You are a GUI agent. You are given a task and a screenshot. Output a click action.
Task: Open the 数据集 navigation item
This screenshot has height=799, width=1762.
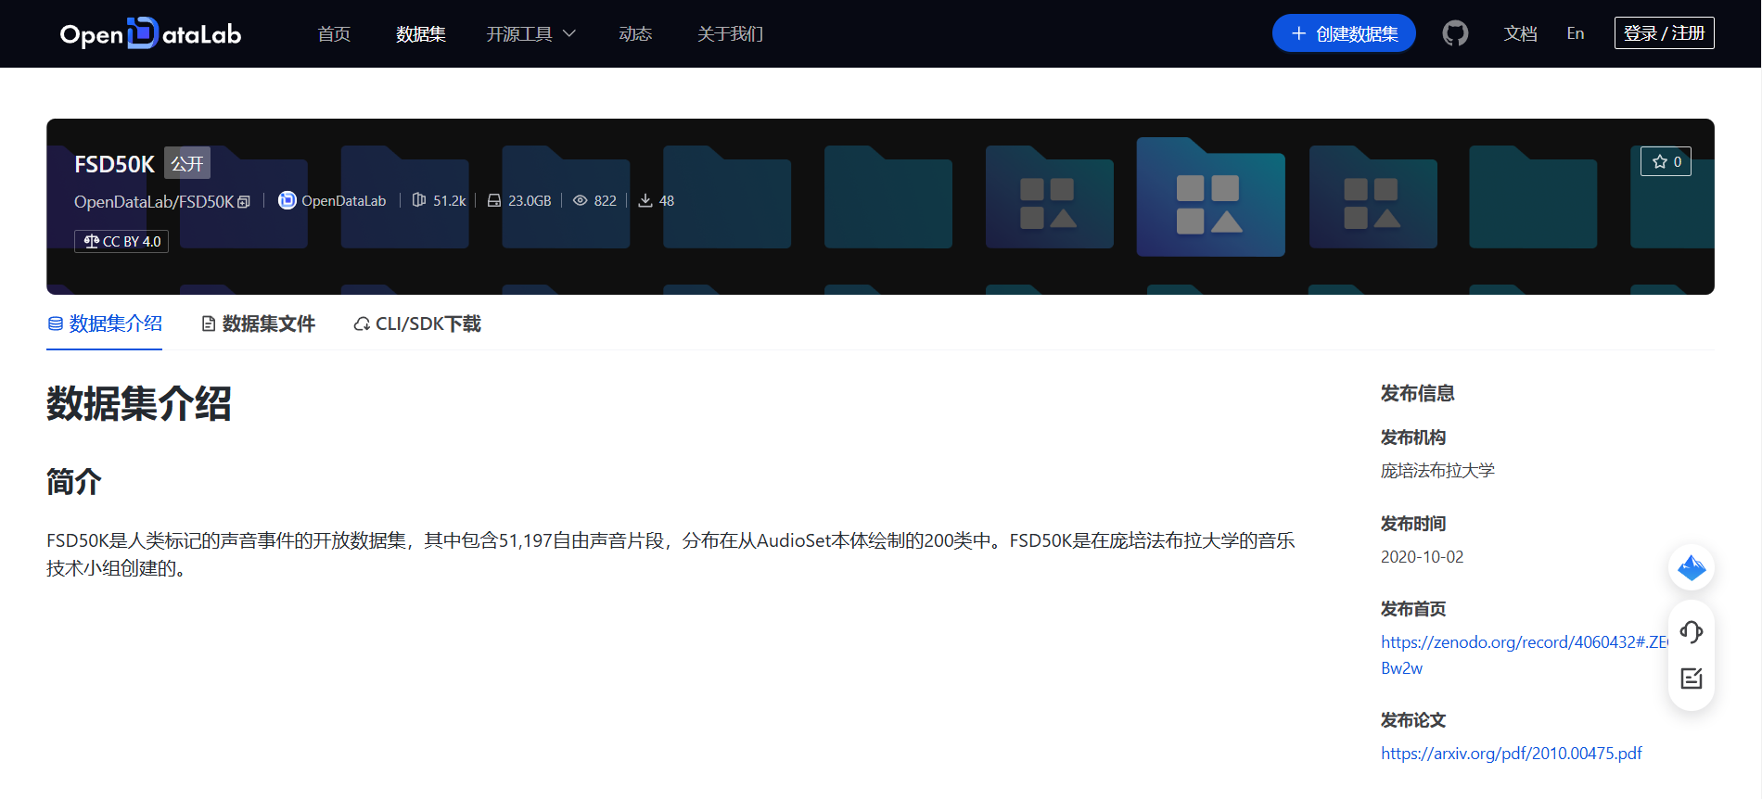tap(421, 33)
